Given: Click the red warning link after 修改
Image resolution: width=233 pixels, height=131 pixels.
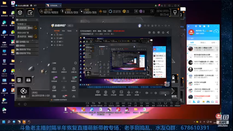Looking at the screenshot, I should [x=119, y=31].
